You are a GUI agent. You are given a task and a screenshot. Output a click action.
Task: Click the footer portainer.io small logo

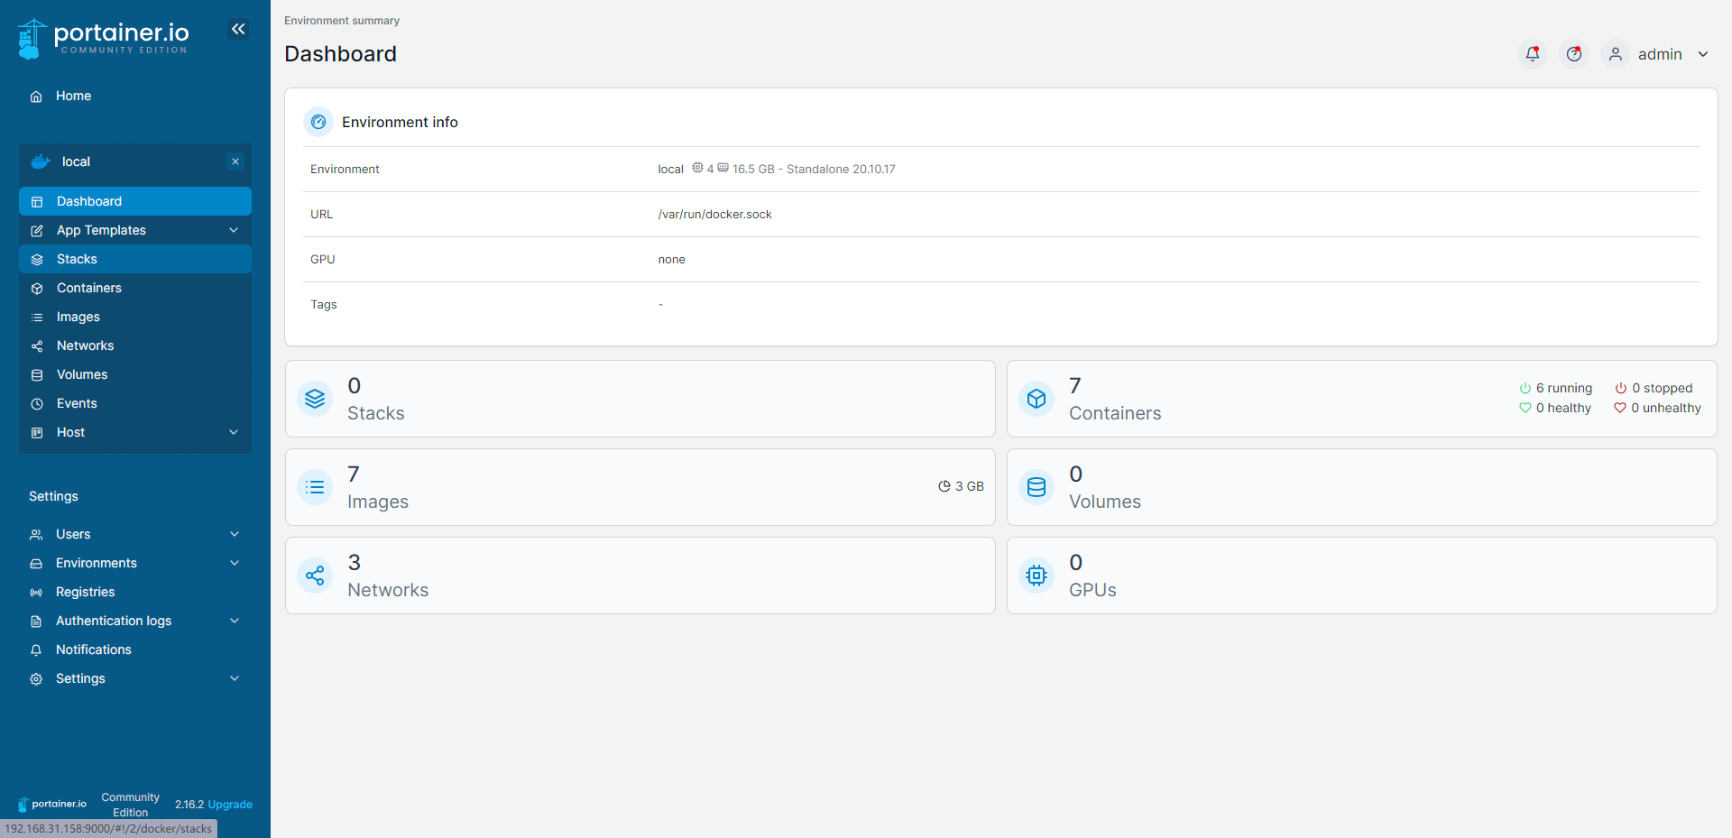tap(52, 804)
